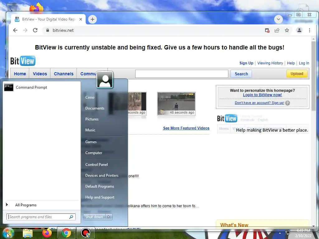Open Games from Start menu
The height and width of the screenshot is (239, 319).
[91, 142]
